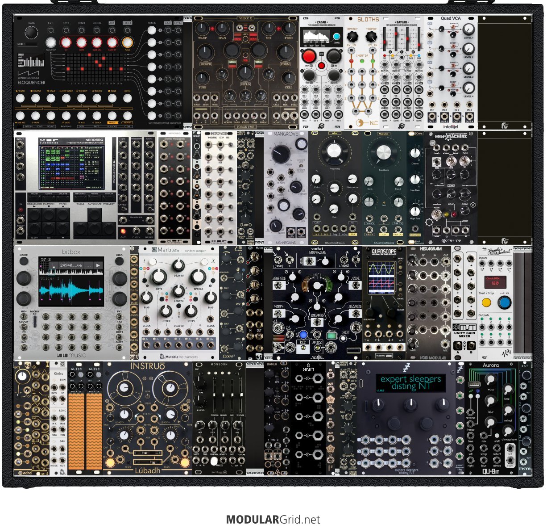Click the orange FUNC button on Eloquencer
Screen dimensions: 547x529
(x=127, y=43)
